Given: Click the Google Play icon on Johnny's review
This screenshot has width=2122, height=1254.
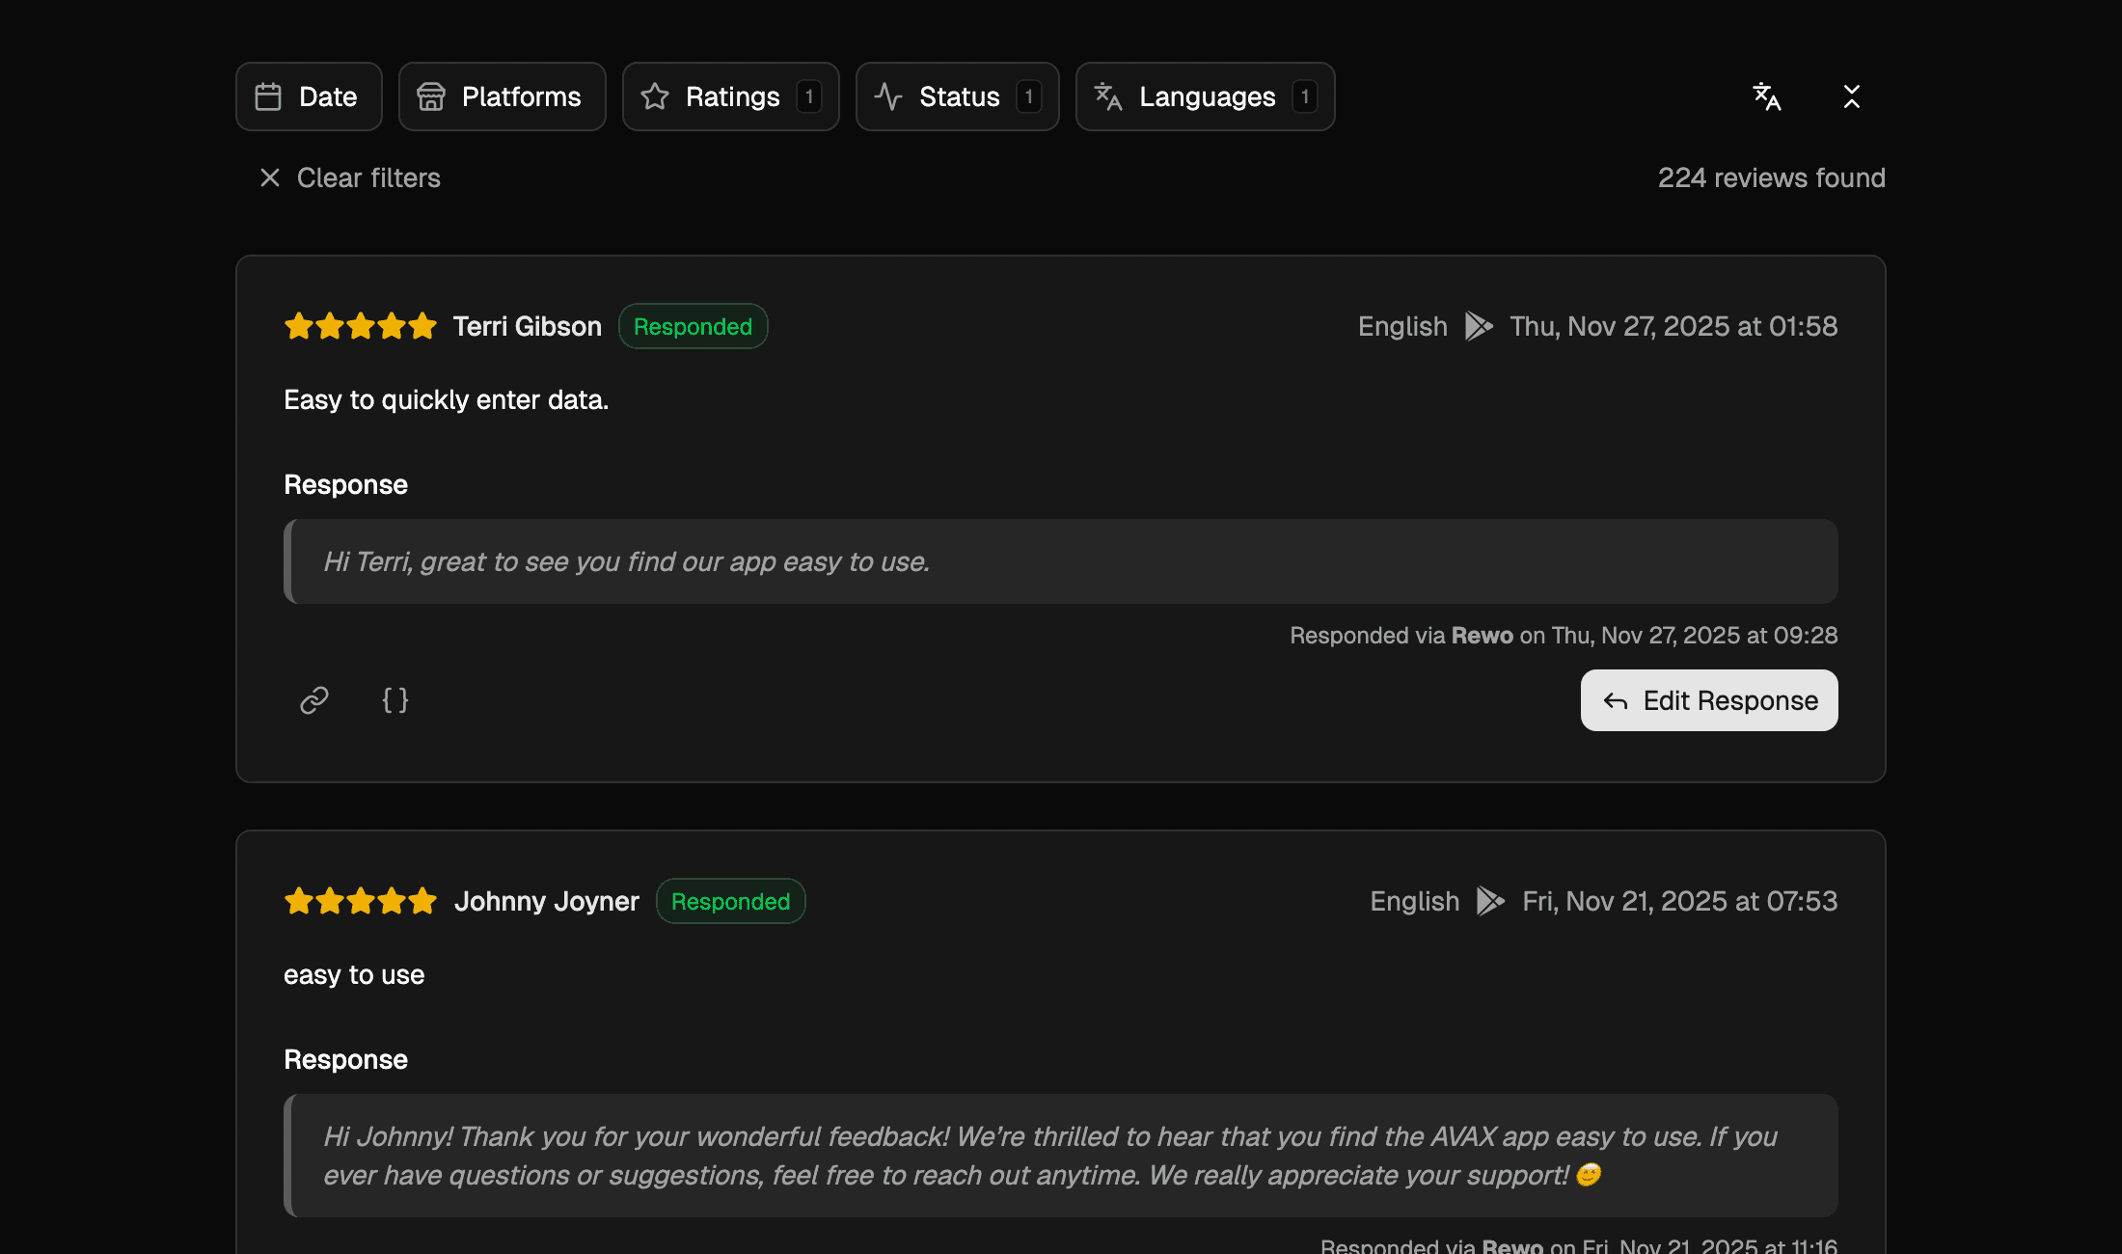Looking at the screenshot, I should (1490, 901).
